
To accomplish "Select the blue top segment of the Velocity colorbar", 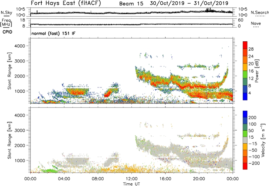I will tap(245, 114).
